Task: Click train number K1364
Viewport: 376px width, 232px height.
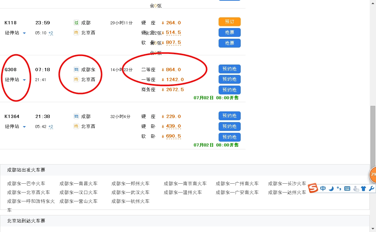Action: click(12, 116)
